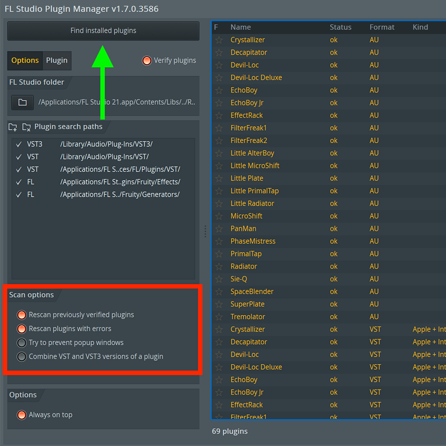Favorite the Tremolator star
Viewport: 446px width, 446px height.
(219, 317)
